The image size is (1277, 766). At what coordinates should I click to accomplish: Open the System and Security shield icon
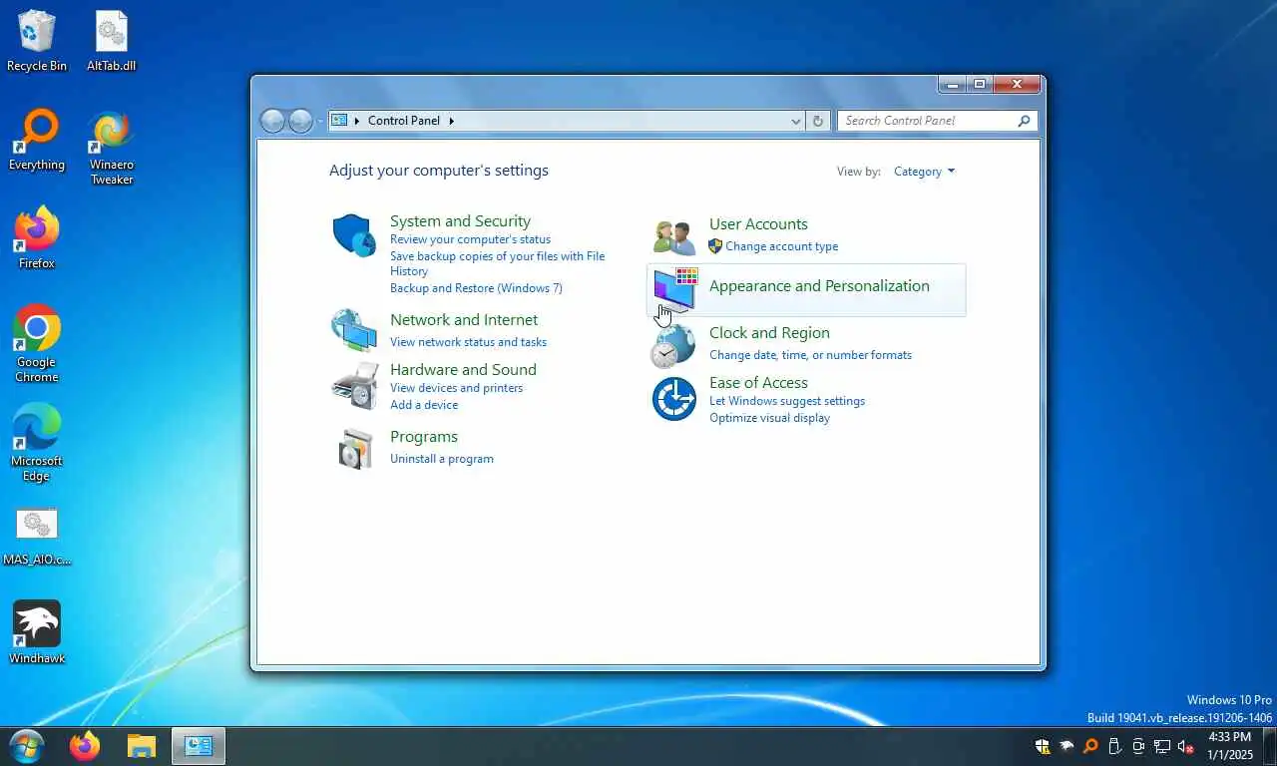click(354, 235)
